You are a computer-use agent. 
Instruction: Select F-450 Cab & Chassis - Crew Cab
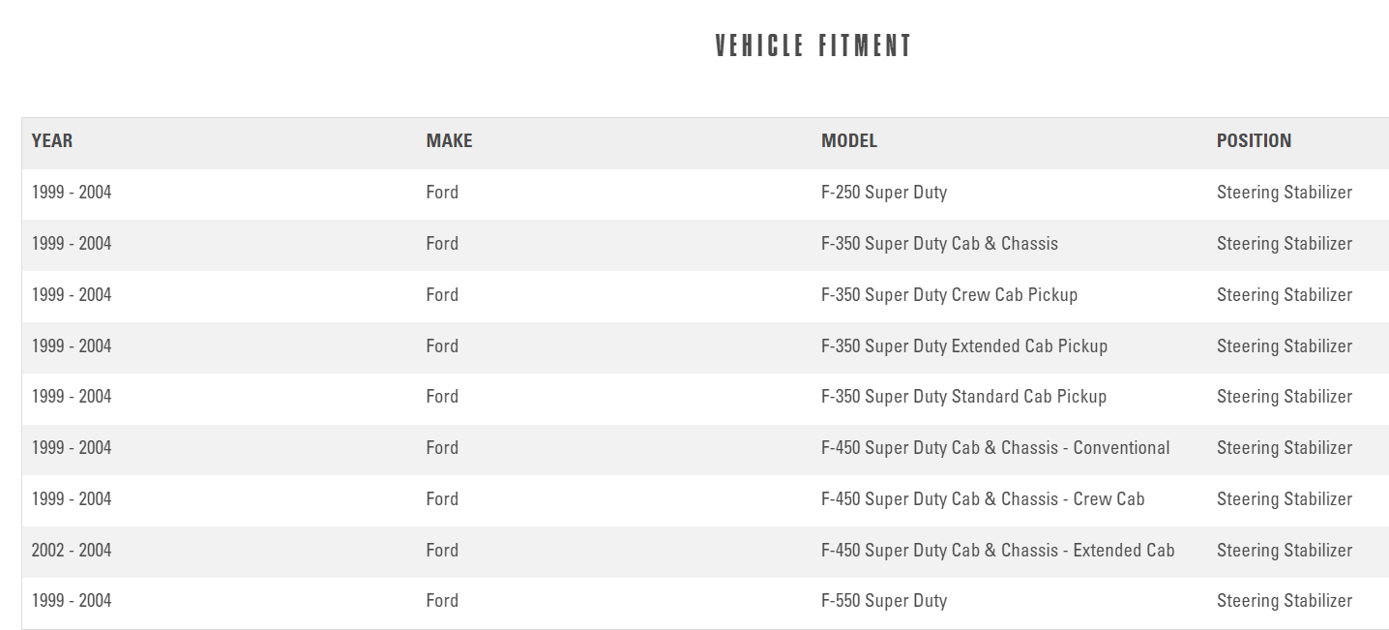[982, 499]
